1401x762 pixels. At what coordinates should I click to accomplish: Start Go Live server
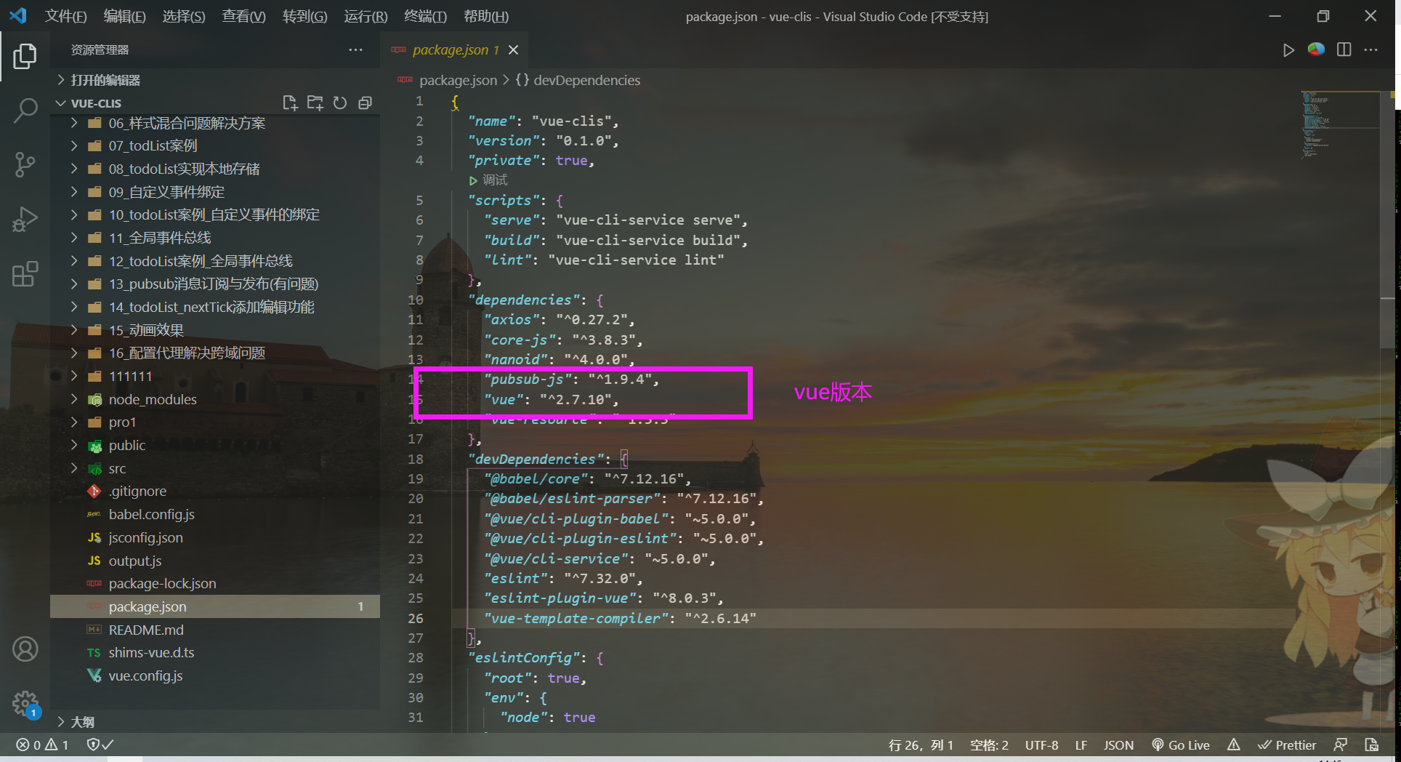click(1181, 745)
